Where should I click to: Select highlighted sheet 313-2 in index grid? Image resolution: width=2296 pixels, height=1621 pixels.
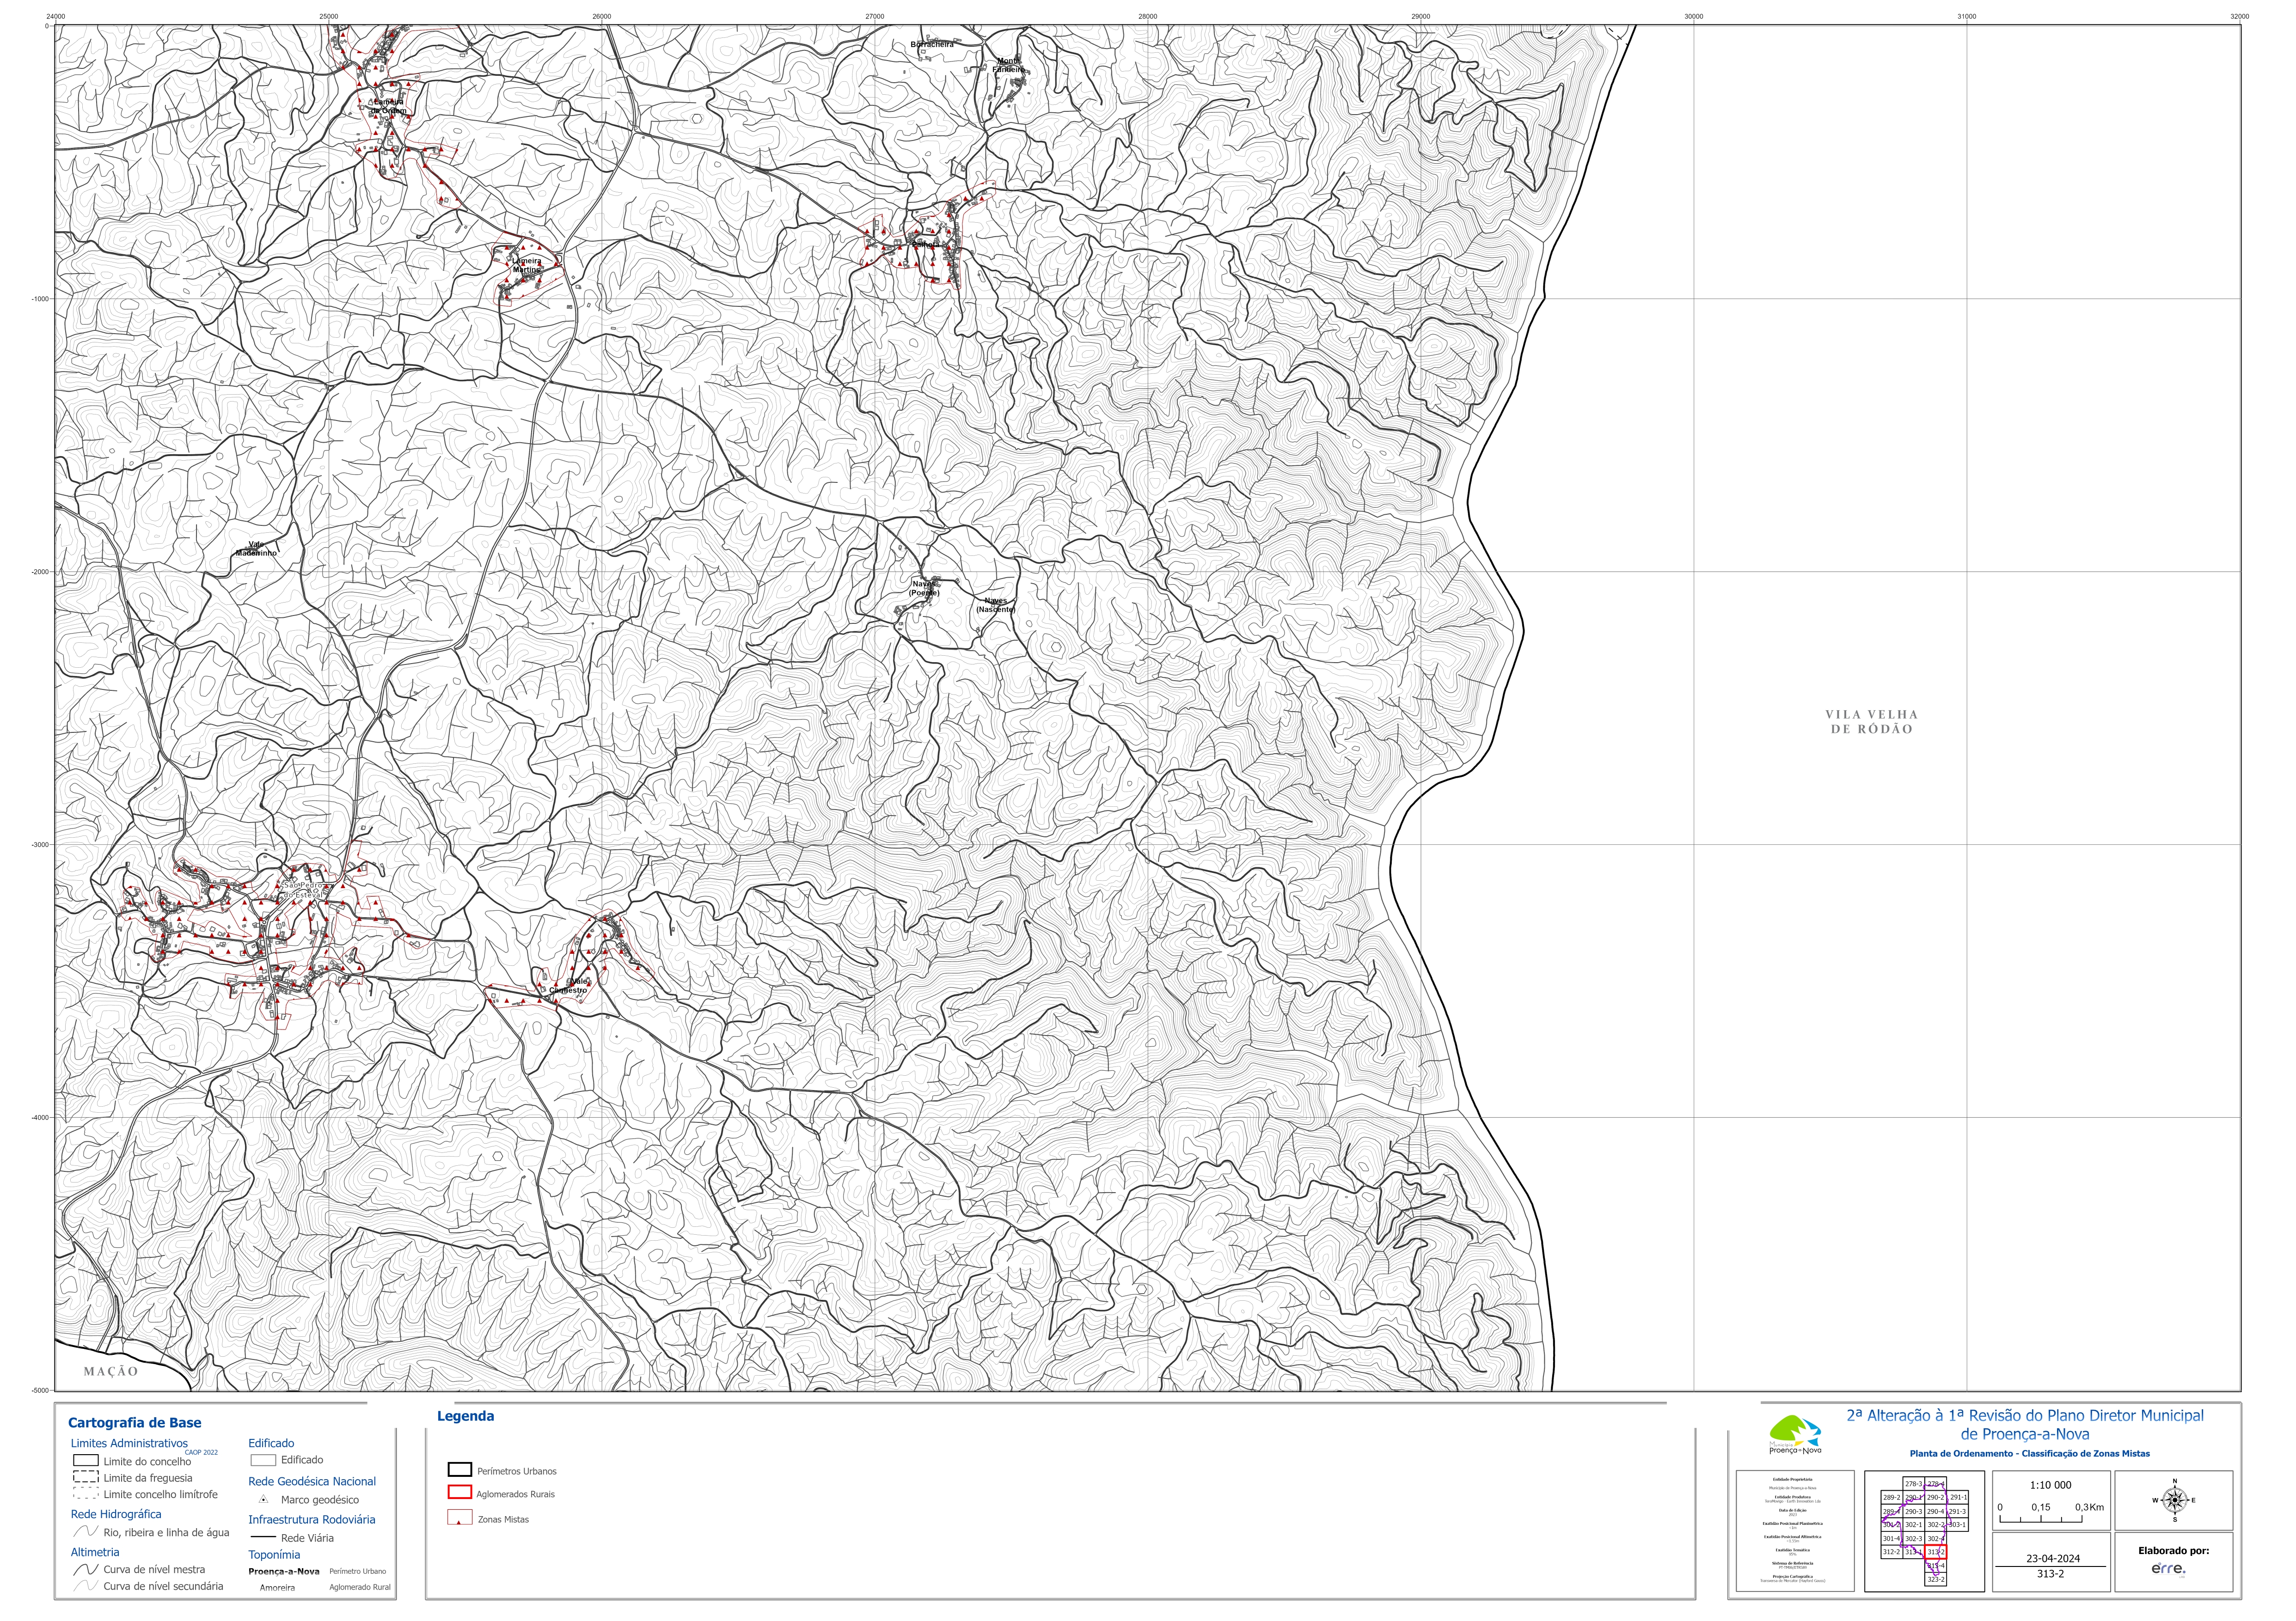click(1936, 1552)
